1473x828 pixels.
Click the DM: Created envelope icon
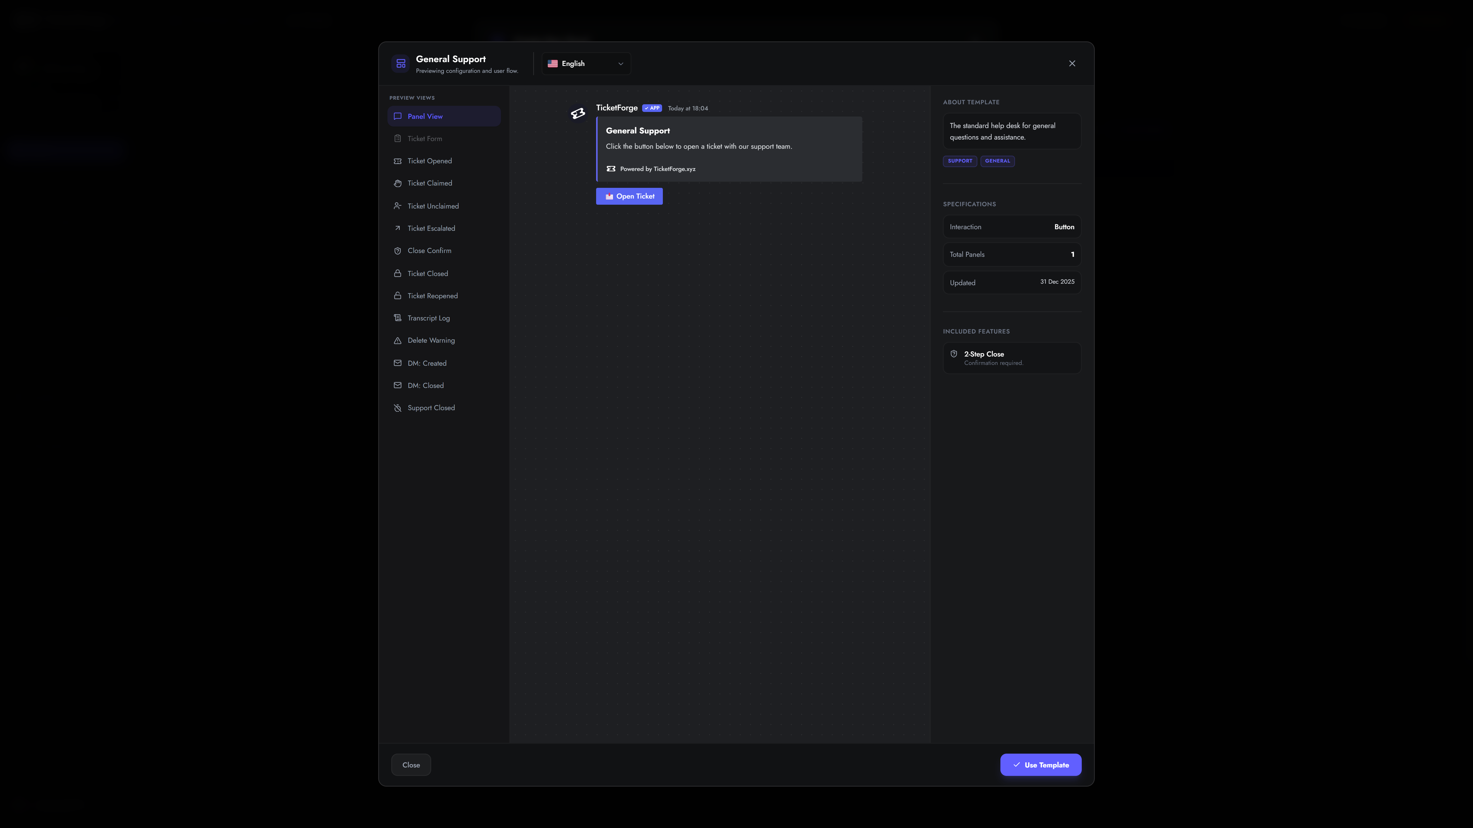[x=397, y=363]
